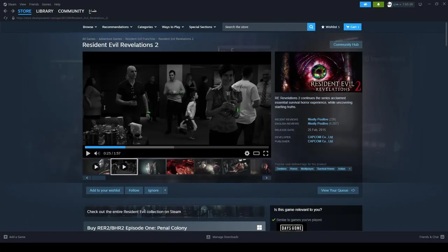Click the Search the store field
Screen dimensions: 448x252
265,27
